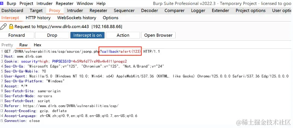
Task: Forward the intercepted request
Action: (x=17, y=35)
